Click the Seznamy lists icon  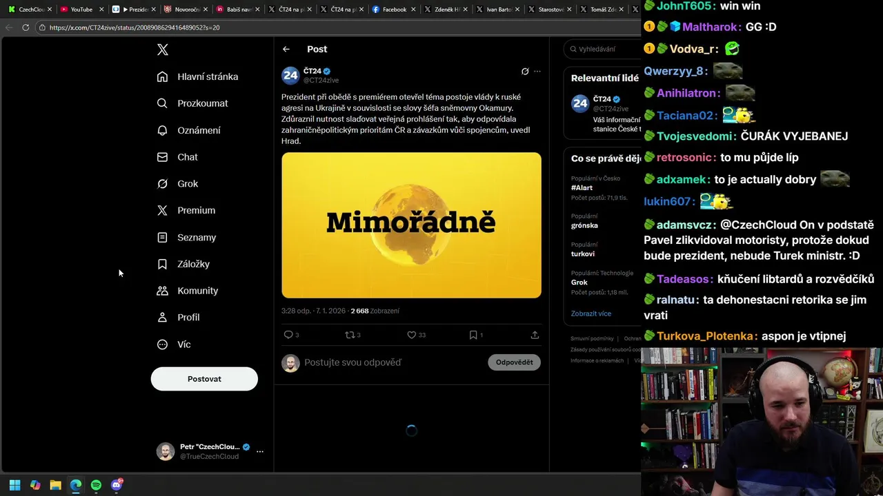tap(162, 237)
